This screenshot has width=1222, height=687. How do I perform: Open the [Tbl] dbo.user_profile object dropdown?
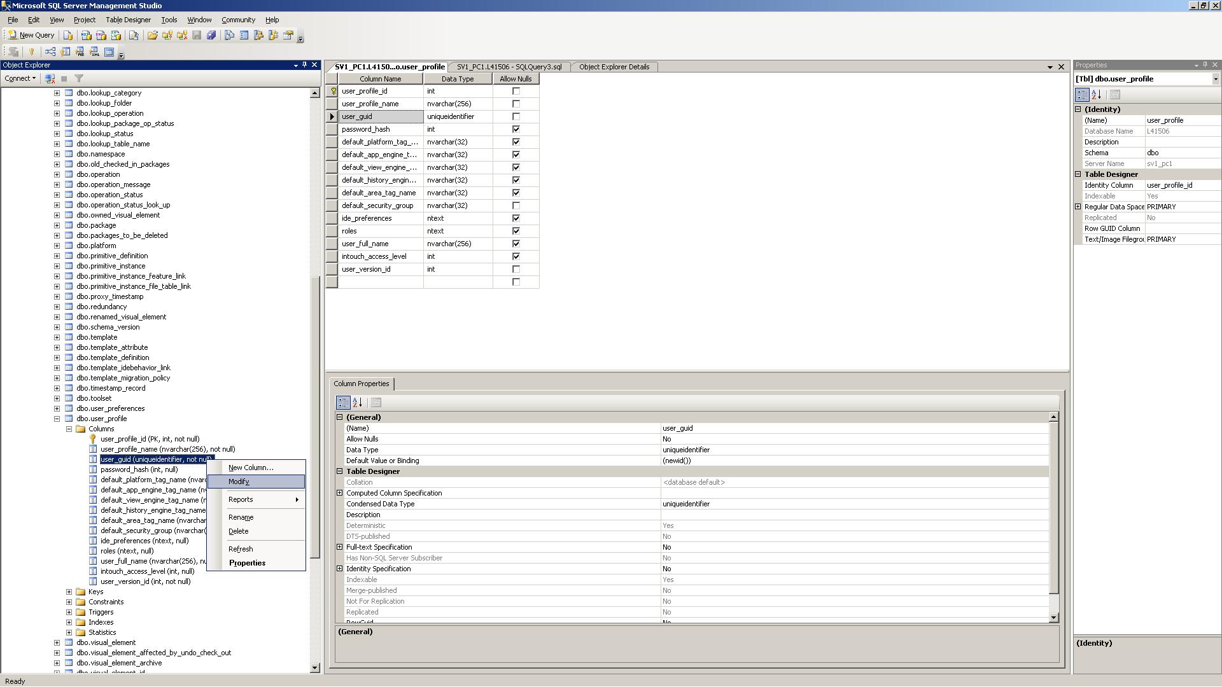1215,79
